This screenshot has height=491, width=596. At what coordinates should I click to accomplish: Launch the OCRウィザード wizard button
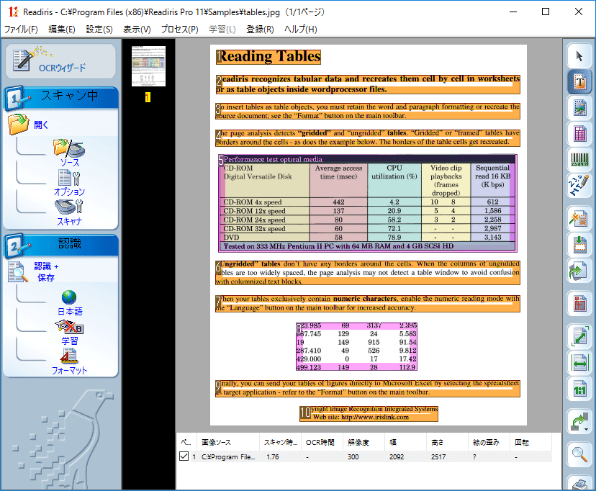tap(60, 61)
